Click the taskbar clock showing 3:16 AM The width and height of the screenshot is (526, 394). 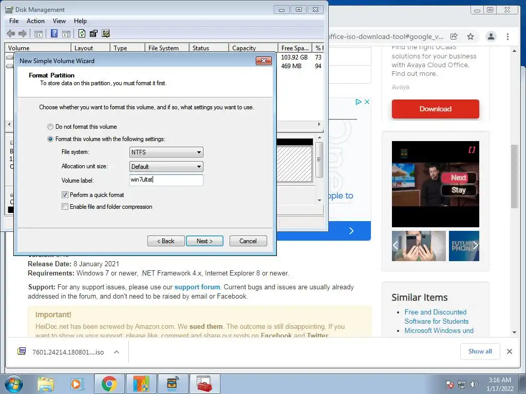pos(500,384)
